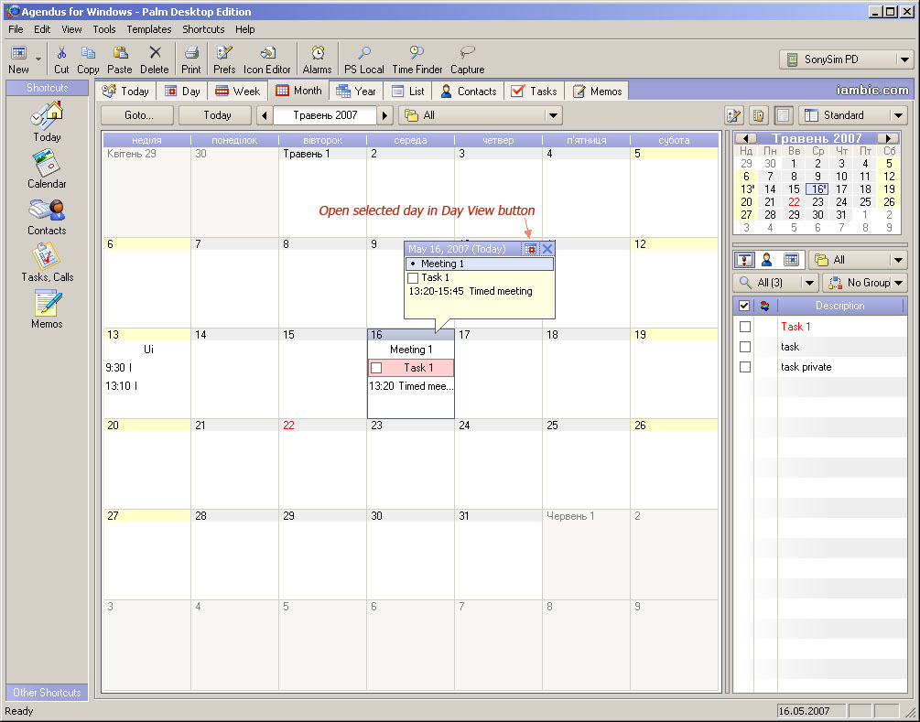
Task: Open the Tasks, Calls sidebar shortcut
Action: pos(47,263)
